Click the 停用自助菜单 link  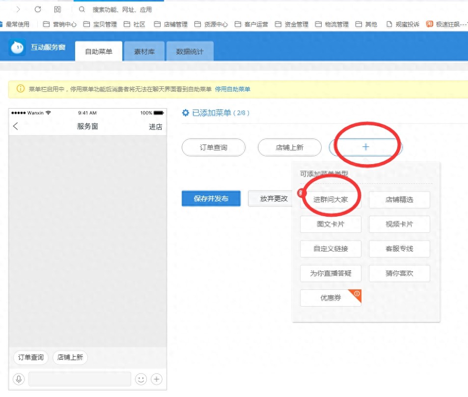233,89
